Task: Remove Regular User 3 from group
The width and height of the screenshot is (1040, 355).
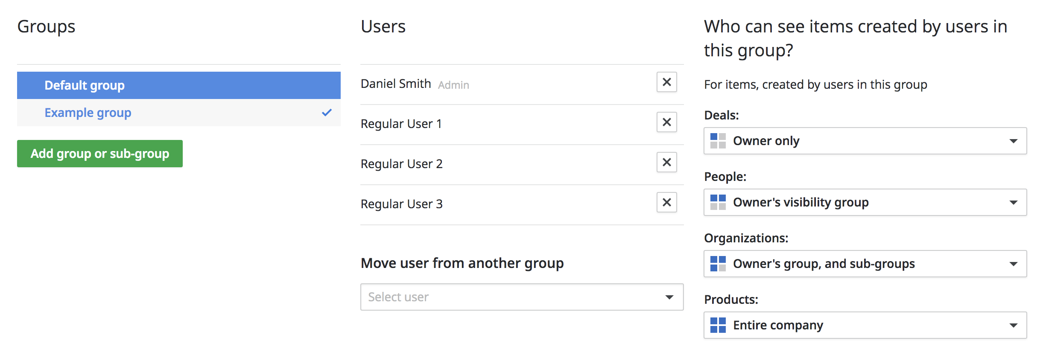Action: pyautogui.click(x=666, y=202)
